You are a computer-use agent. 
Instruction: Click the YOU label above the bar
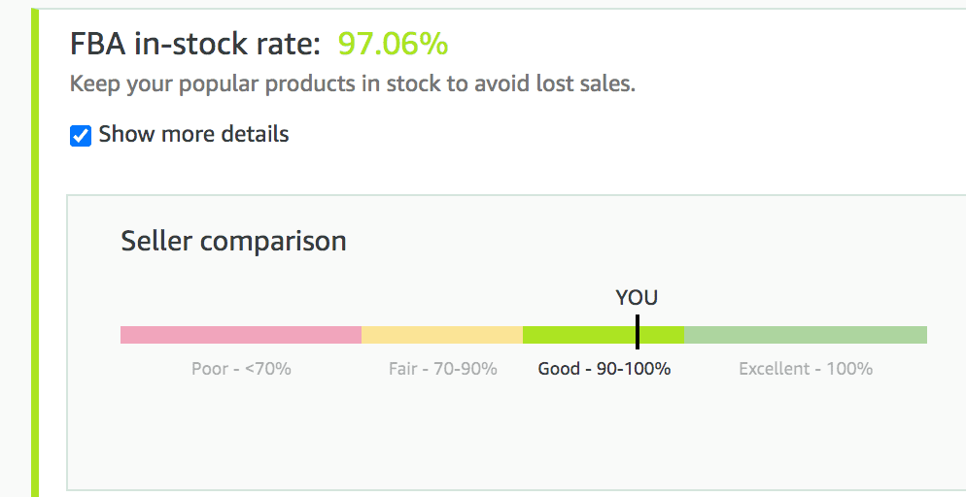[x=637, y=298]
